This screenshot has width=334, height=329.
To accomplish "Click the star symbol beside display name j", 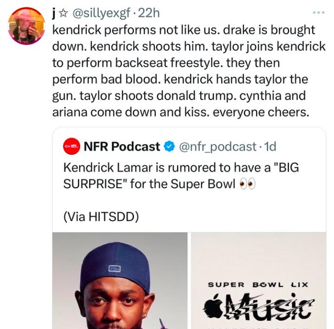I will coord(63,13).
